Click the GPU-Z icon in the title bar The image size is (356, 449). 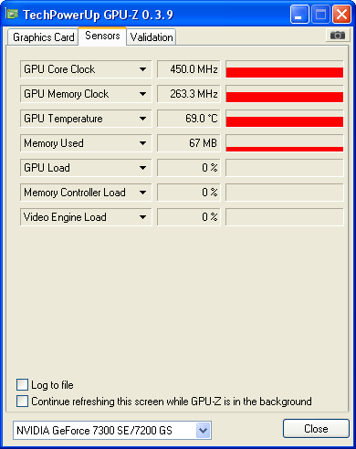(12, 14)
